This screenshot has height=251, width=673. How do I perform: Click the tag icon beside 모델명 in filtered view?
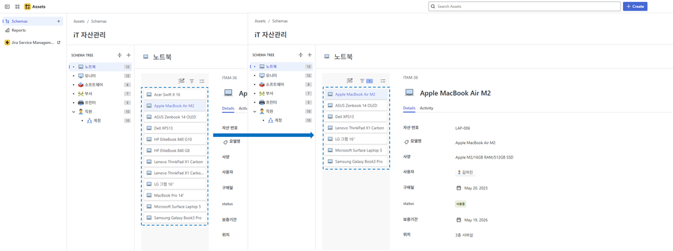(406, 142)
